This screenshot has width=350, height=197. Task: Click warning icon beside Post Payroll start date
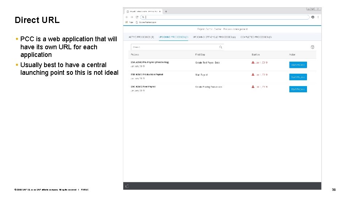[253, 87]
